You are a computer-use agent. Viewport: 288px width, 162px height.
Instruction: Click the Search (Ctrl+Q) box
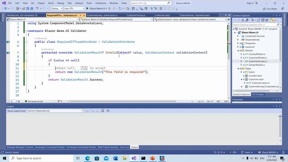150,3
